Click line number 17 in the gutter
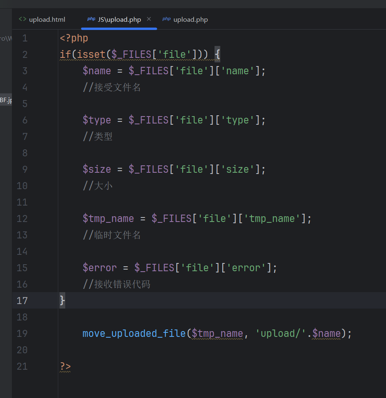 (x=22, y=300)
